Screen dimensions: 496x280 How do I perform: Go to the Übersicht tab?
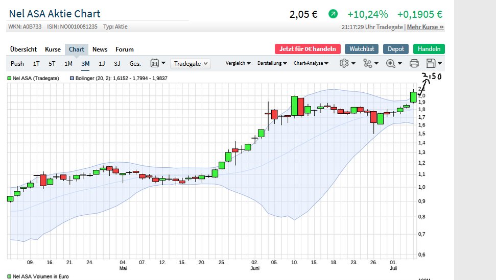23,49
